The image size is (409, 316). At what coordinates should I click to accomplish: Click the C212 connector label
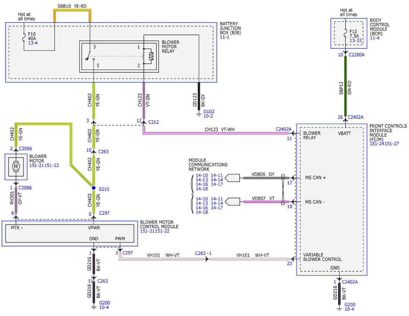pyautogui.click(x=153, y=122)
